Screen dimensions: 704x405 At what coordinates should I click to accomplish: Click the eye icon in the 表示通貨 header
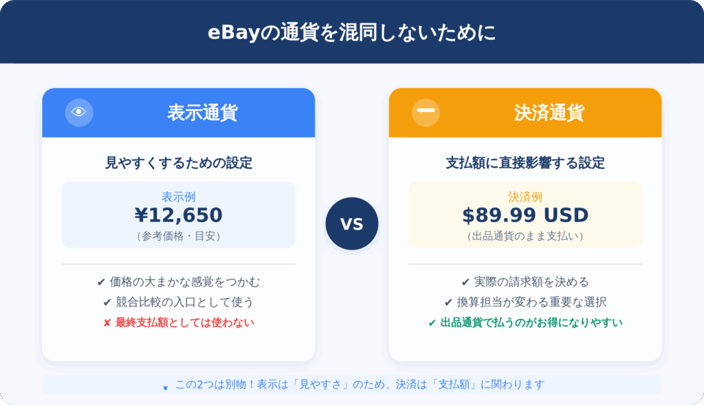(x=79, y=113)
